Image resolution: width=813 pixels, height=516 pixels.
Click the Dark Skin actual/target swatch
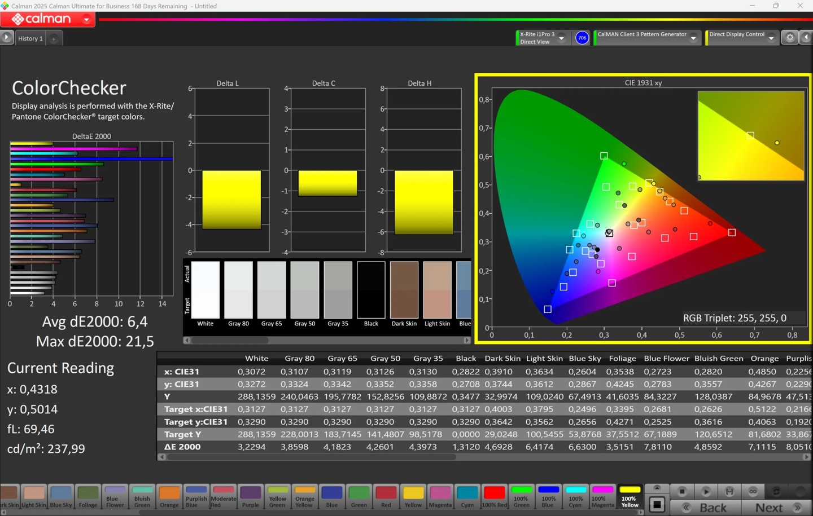[x=404, y=290]
